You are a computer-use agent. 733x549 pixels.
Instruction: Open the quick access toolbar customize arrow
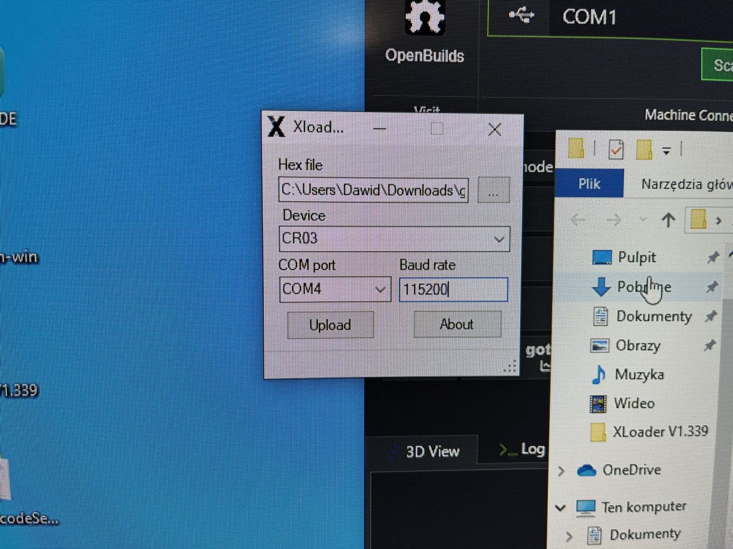tap(666, 150)
